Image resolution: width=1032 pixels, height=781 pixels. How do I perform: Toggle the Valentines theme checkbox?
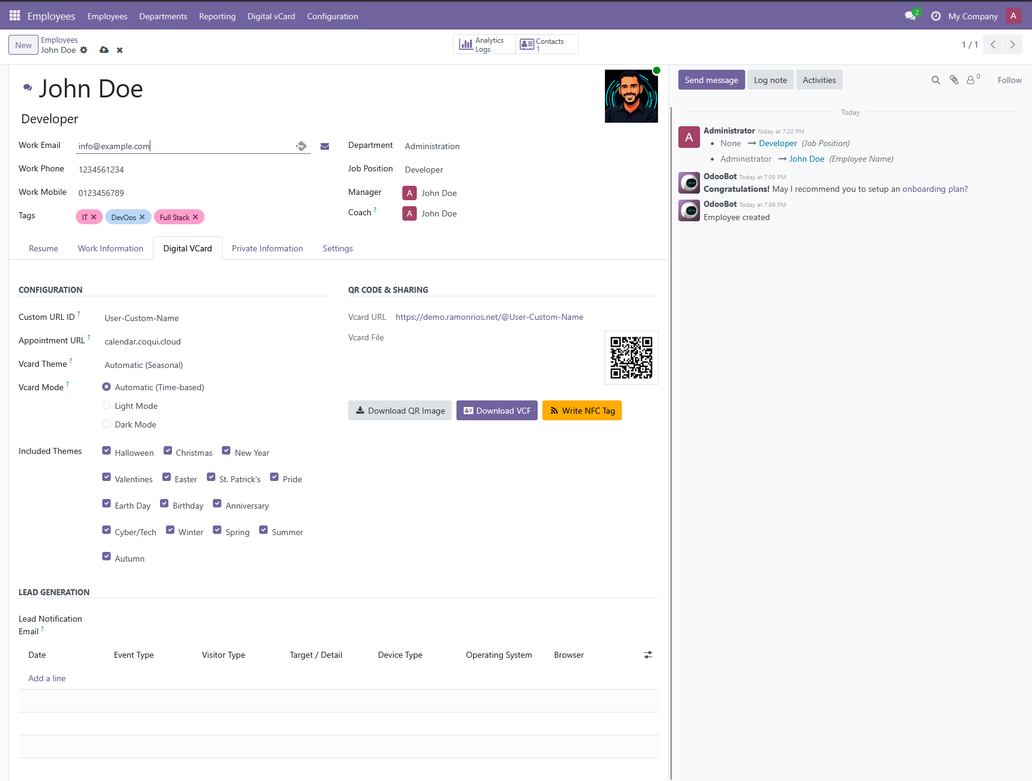coord(106,477)
